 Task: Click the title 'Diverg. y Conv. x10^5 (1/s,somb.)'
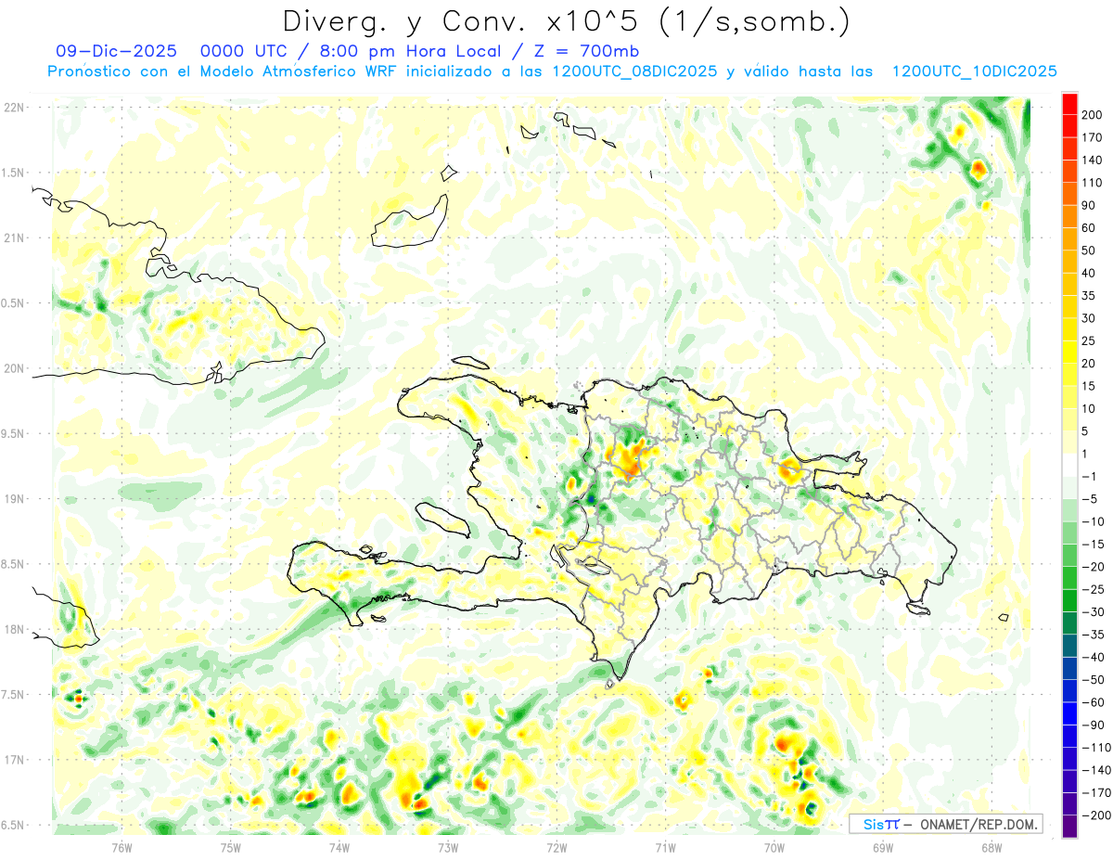566,22
